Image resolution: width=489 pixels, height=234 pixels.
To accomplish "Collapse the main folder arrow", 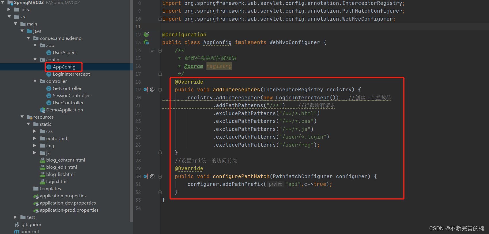I will click(x=16, y=24).
